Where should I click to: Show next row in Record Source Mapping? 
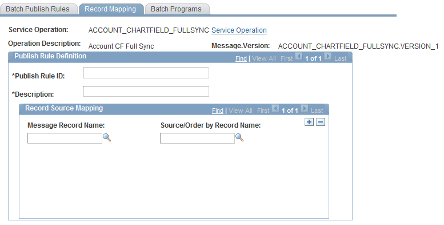305,108
